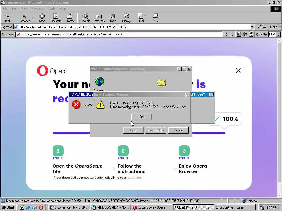This screenshot has height=211, width=282.
Task: Open the Back history dropdown arrow
Action: tap(16, 18)
